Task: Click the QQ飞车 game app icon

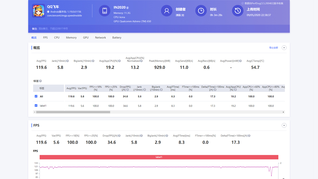Action: pos(38,11)
